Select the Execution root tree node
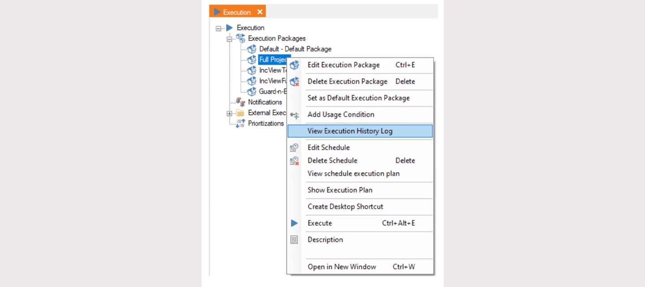This screenshot has width=645, height=287. coord(250,28)
